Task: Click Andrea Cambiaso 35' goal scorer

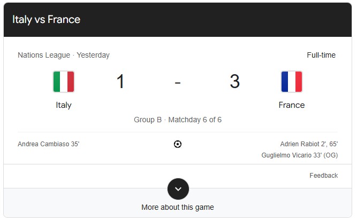Action: [x=49, y=144]
